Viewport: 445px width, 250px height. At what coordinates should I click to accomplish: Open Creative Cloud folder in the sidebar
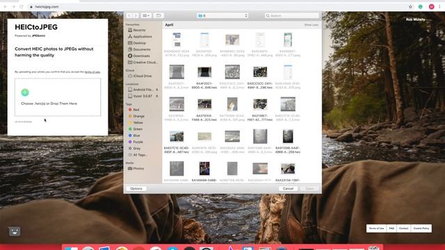point(143,62)
